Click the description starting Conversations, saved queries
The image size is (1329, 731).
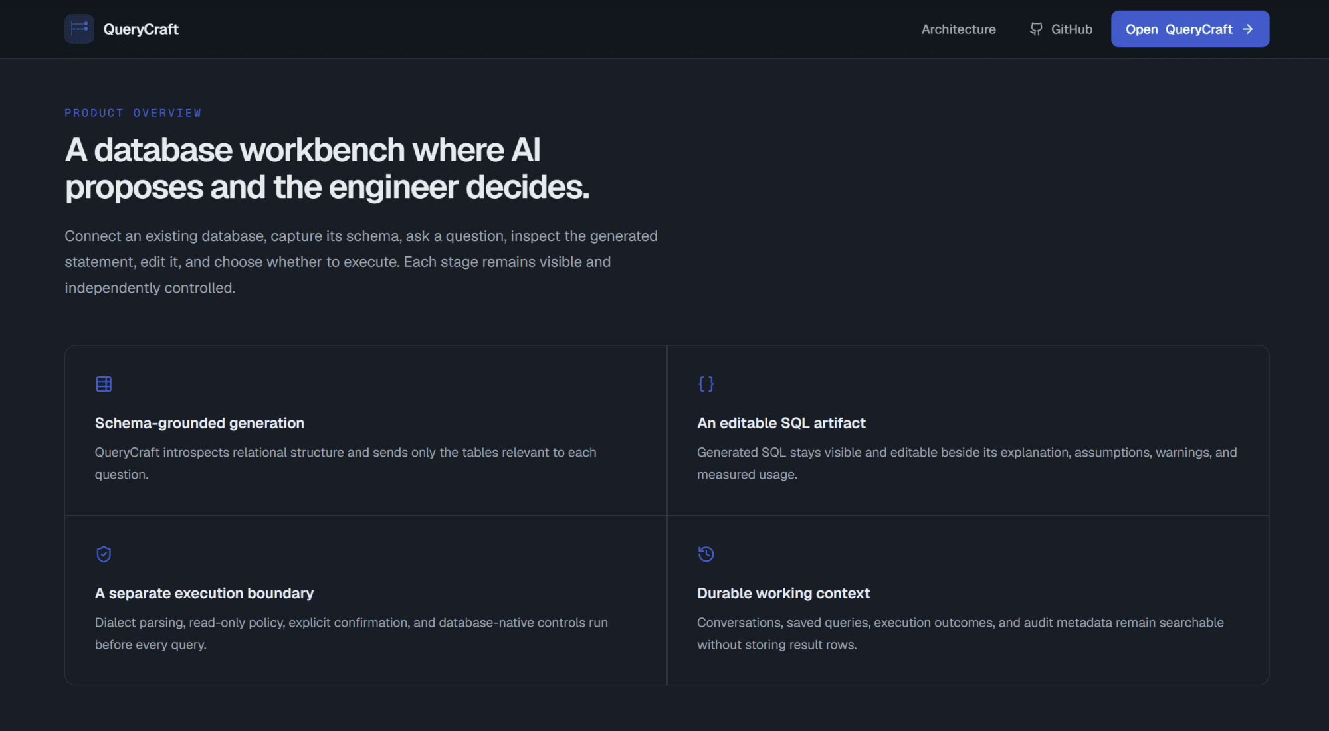pyautogui.click(x=960, y=633)
